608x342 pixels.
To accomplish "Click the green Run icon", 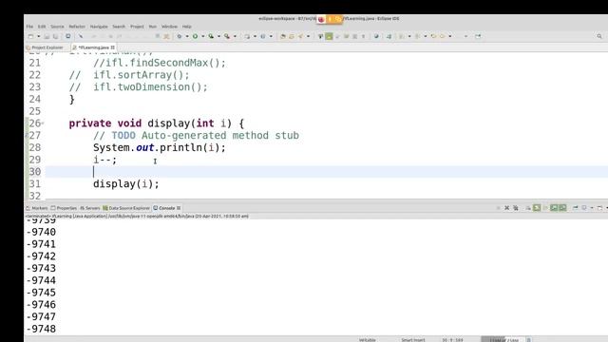I will [195, 36].
